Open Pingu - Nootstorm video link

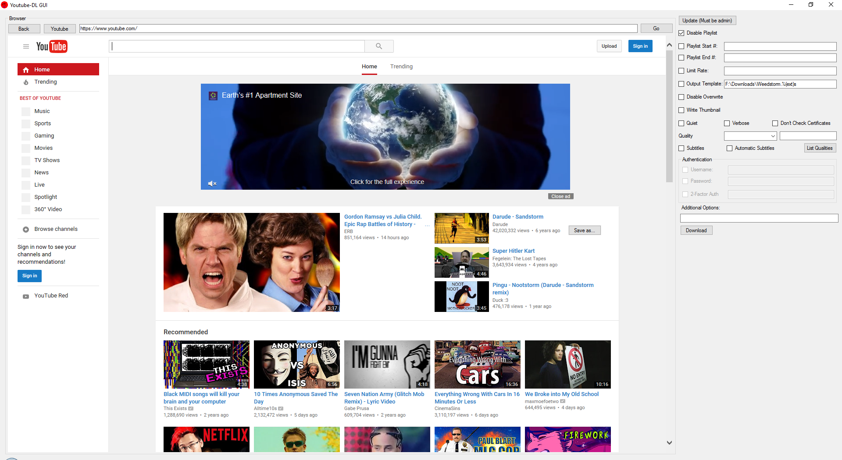click(543, 289)
